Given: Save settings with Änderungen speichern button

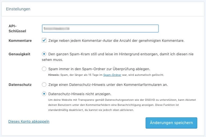Looking at the screenshot, I should point(171,123).
